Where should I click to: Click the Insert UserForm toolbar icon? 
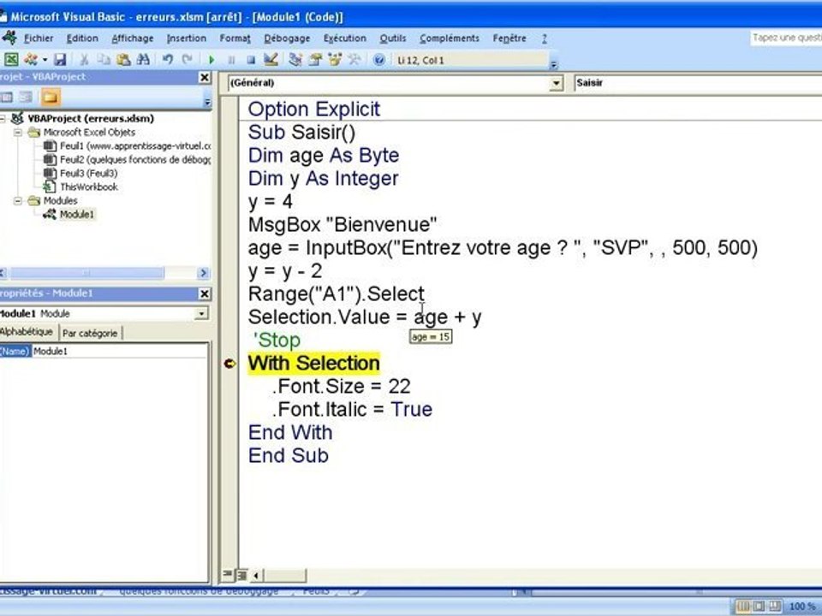31,60
